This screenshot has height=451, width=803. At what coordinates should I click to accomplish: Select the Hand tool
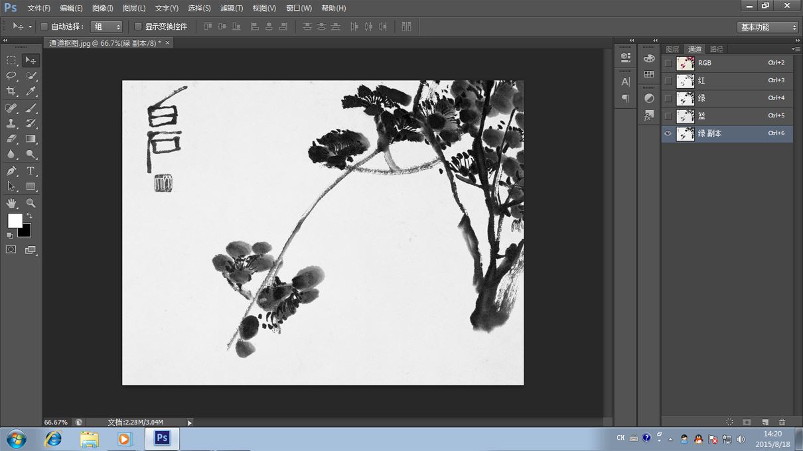(x=11, y=203)
